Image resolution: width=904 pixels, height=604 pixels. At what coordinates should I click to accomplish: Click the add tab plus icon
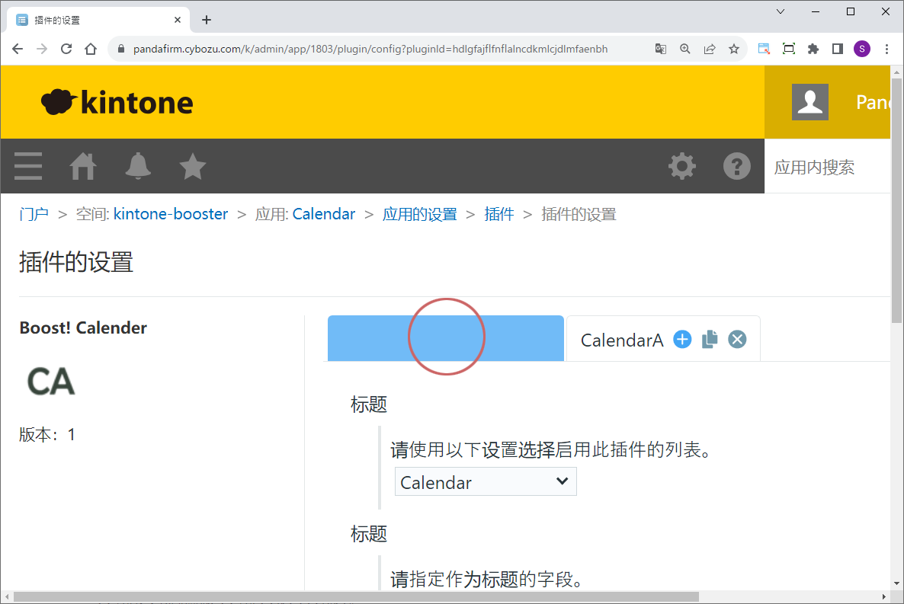point(682,340)
